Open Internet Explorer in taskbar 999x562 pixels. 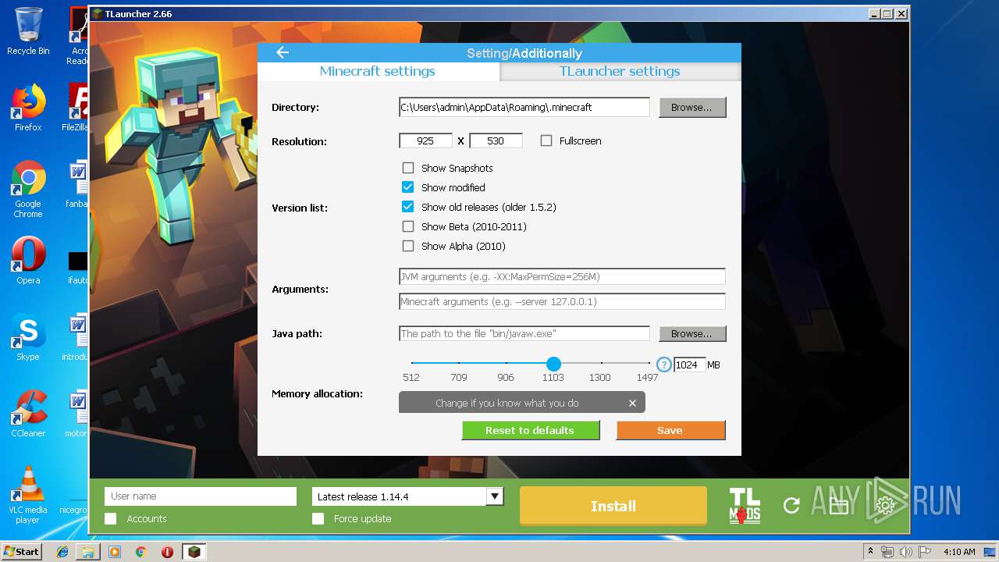[62, 552]
